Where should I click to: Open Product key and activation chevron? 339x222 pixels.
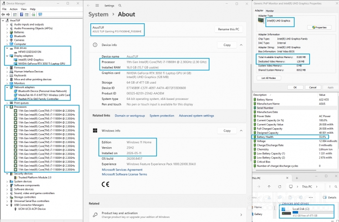[x=241, y=215]
